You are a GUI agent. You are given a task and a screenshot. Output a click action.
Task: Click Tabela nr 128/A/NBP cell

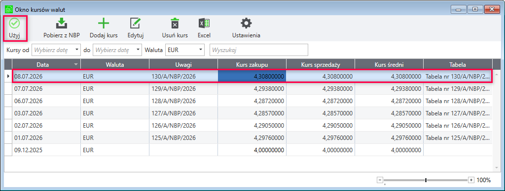[x=458, y=101]
